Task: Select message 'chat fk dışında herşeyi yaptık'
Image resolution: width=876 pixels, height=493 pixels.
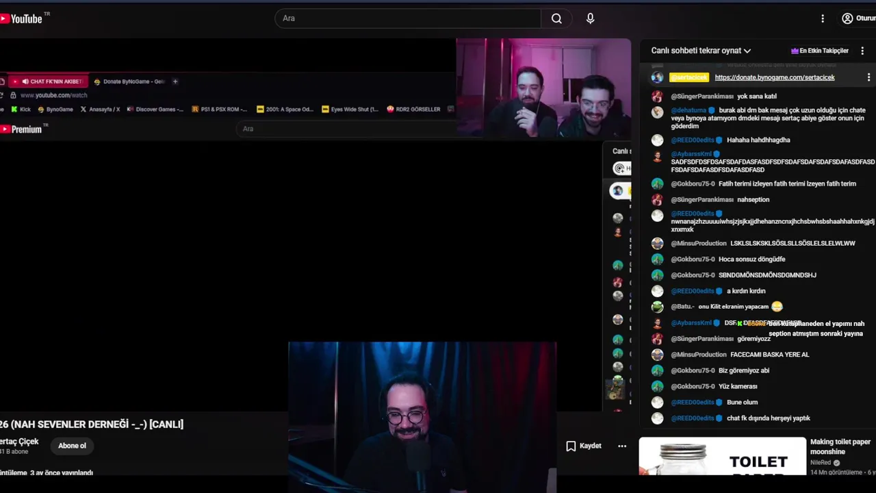Action: [768, 418]
